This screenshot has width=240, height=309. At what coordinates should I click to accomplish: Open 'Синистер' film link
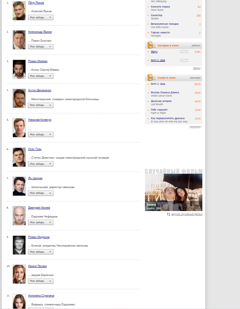click(x=156, y=15)
